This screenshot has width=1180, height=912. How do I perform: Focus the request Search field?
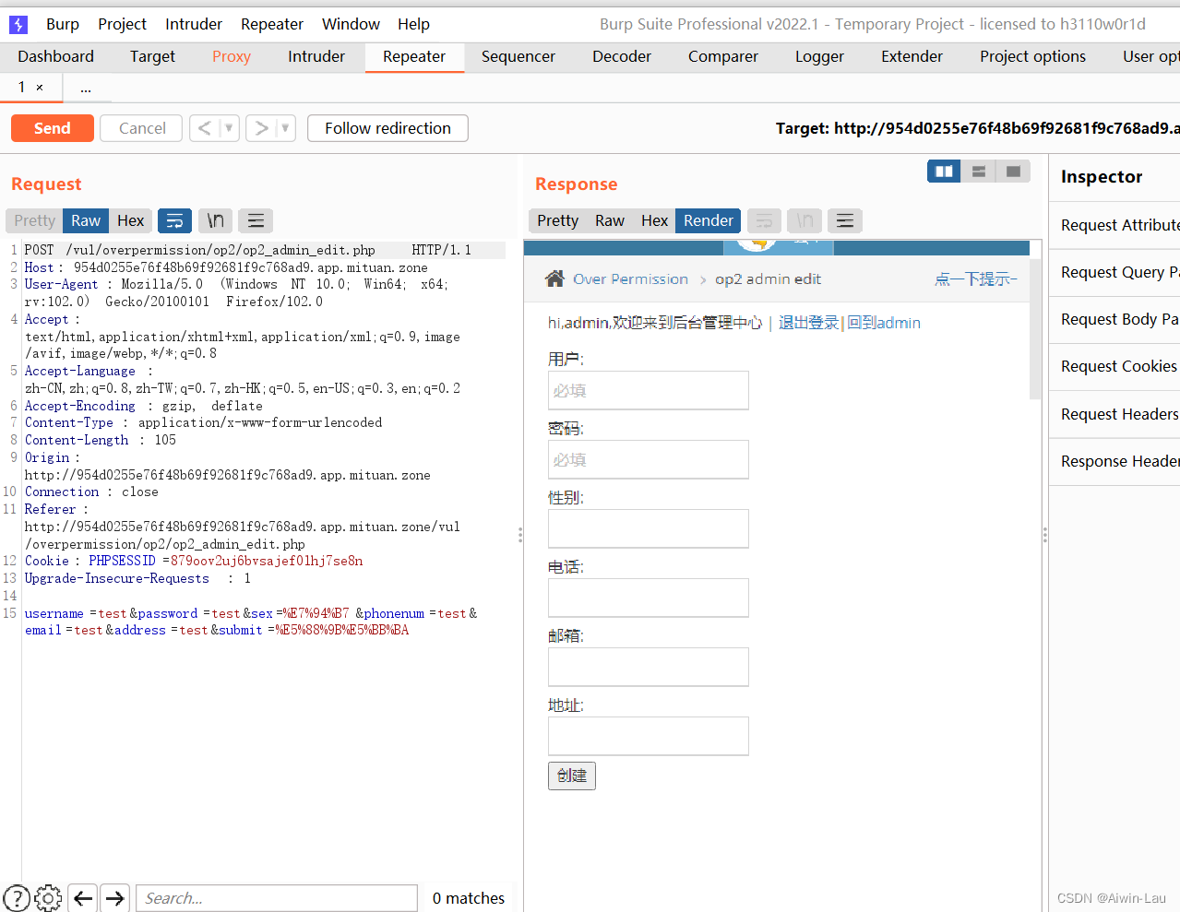coord(277,898)
